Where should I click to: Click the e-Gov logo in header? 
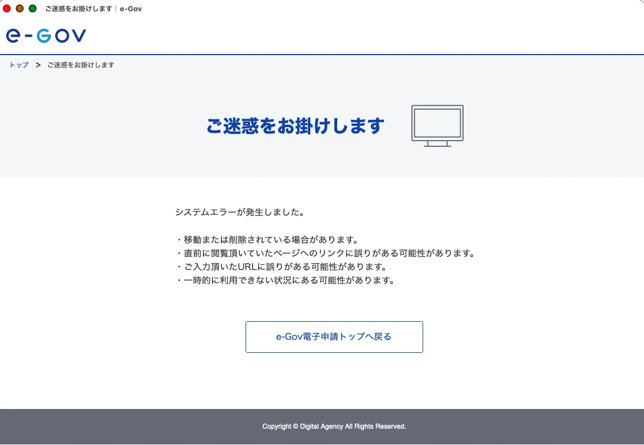[x=46, y=36]
